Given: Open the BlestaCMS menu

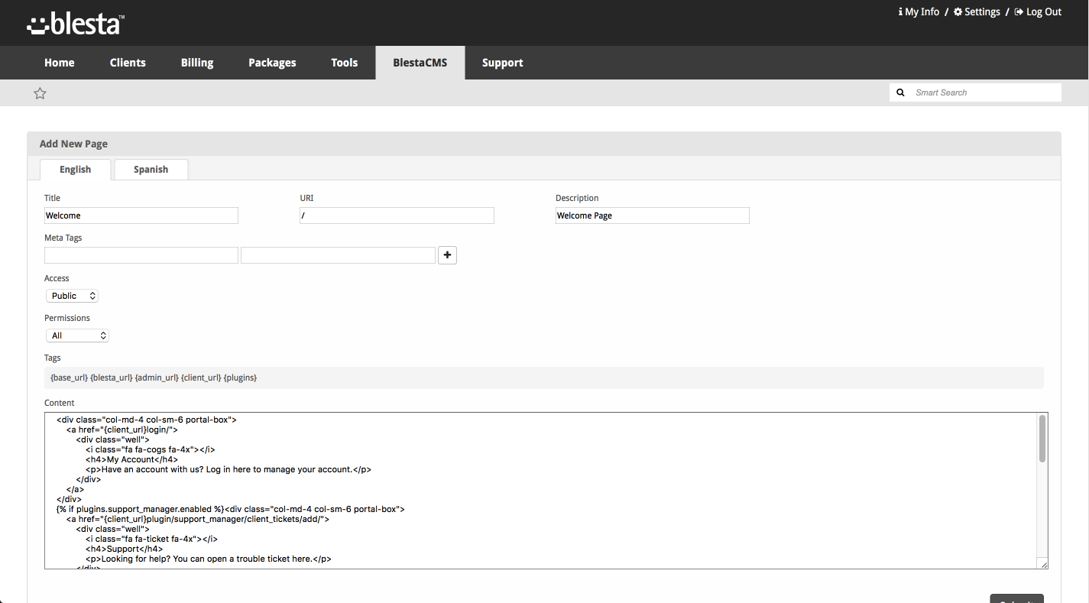Looking at the screenshot, I should pos(420,63).
